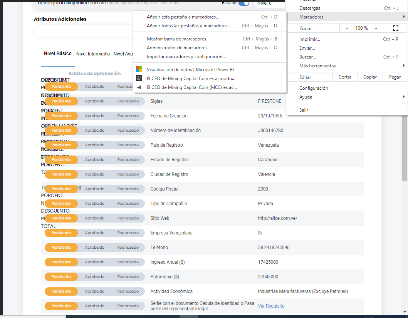The image size is (408, 318).
Task: Toggle the Estatus switch
Action: coord(244,3)
